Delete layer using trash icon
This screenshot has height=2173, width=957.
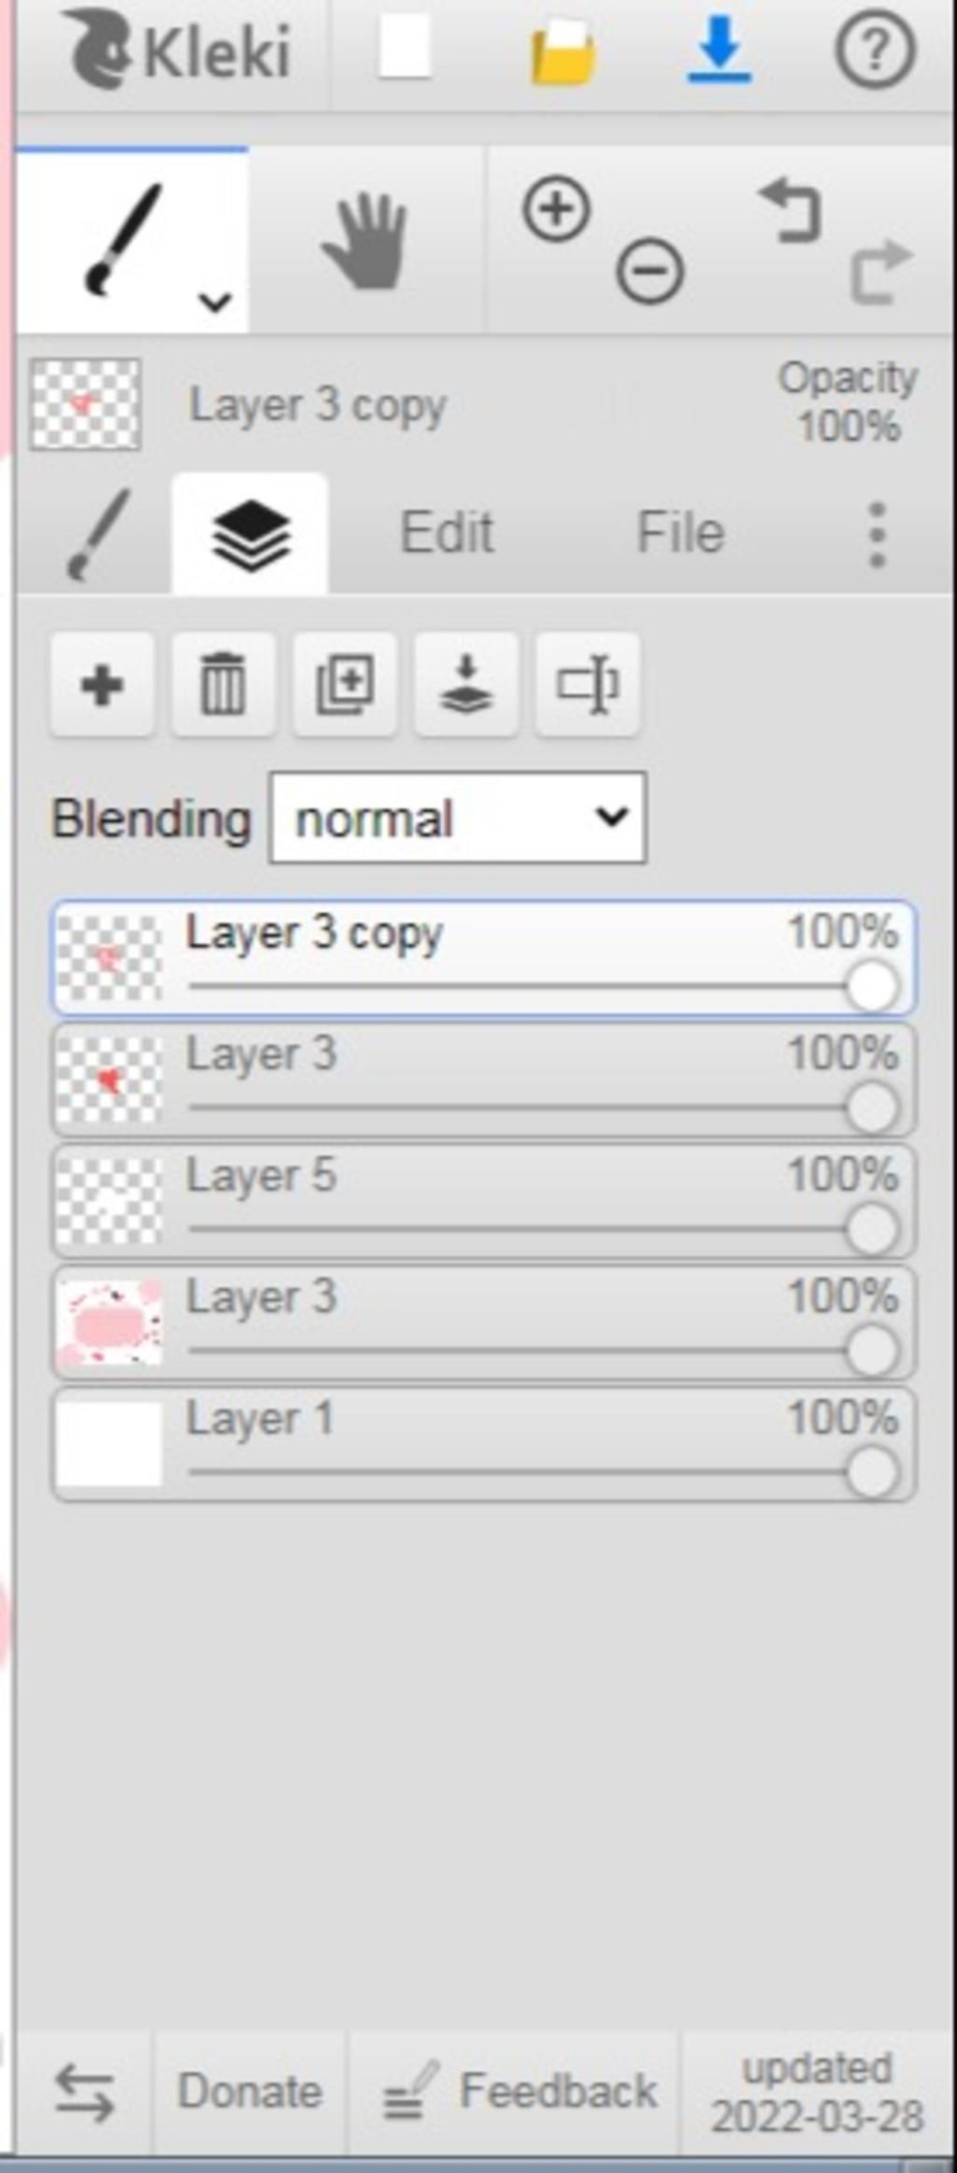(223, 685)
